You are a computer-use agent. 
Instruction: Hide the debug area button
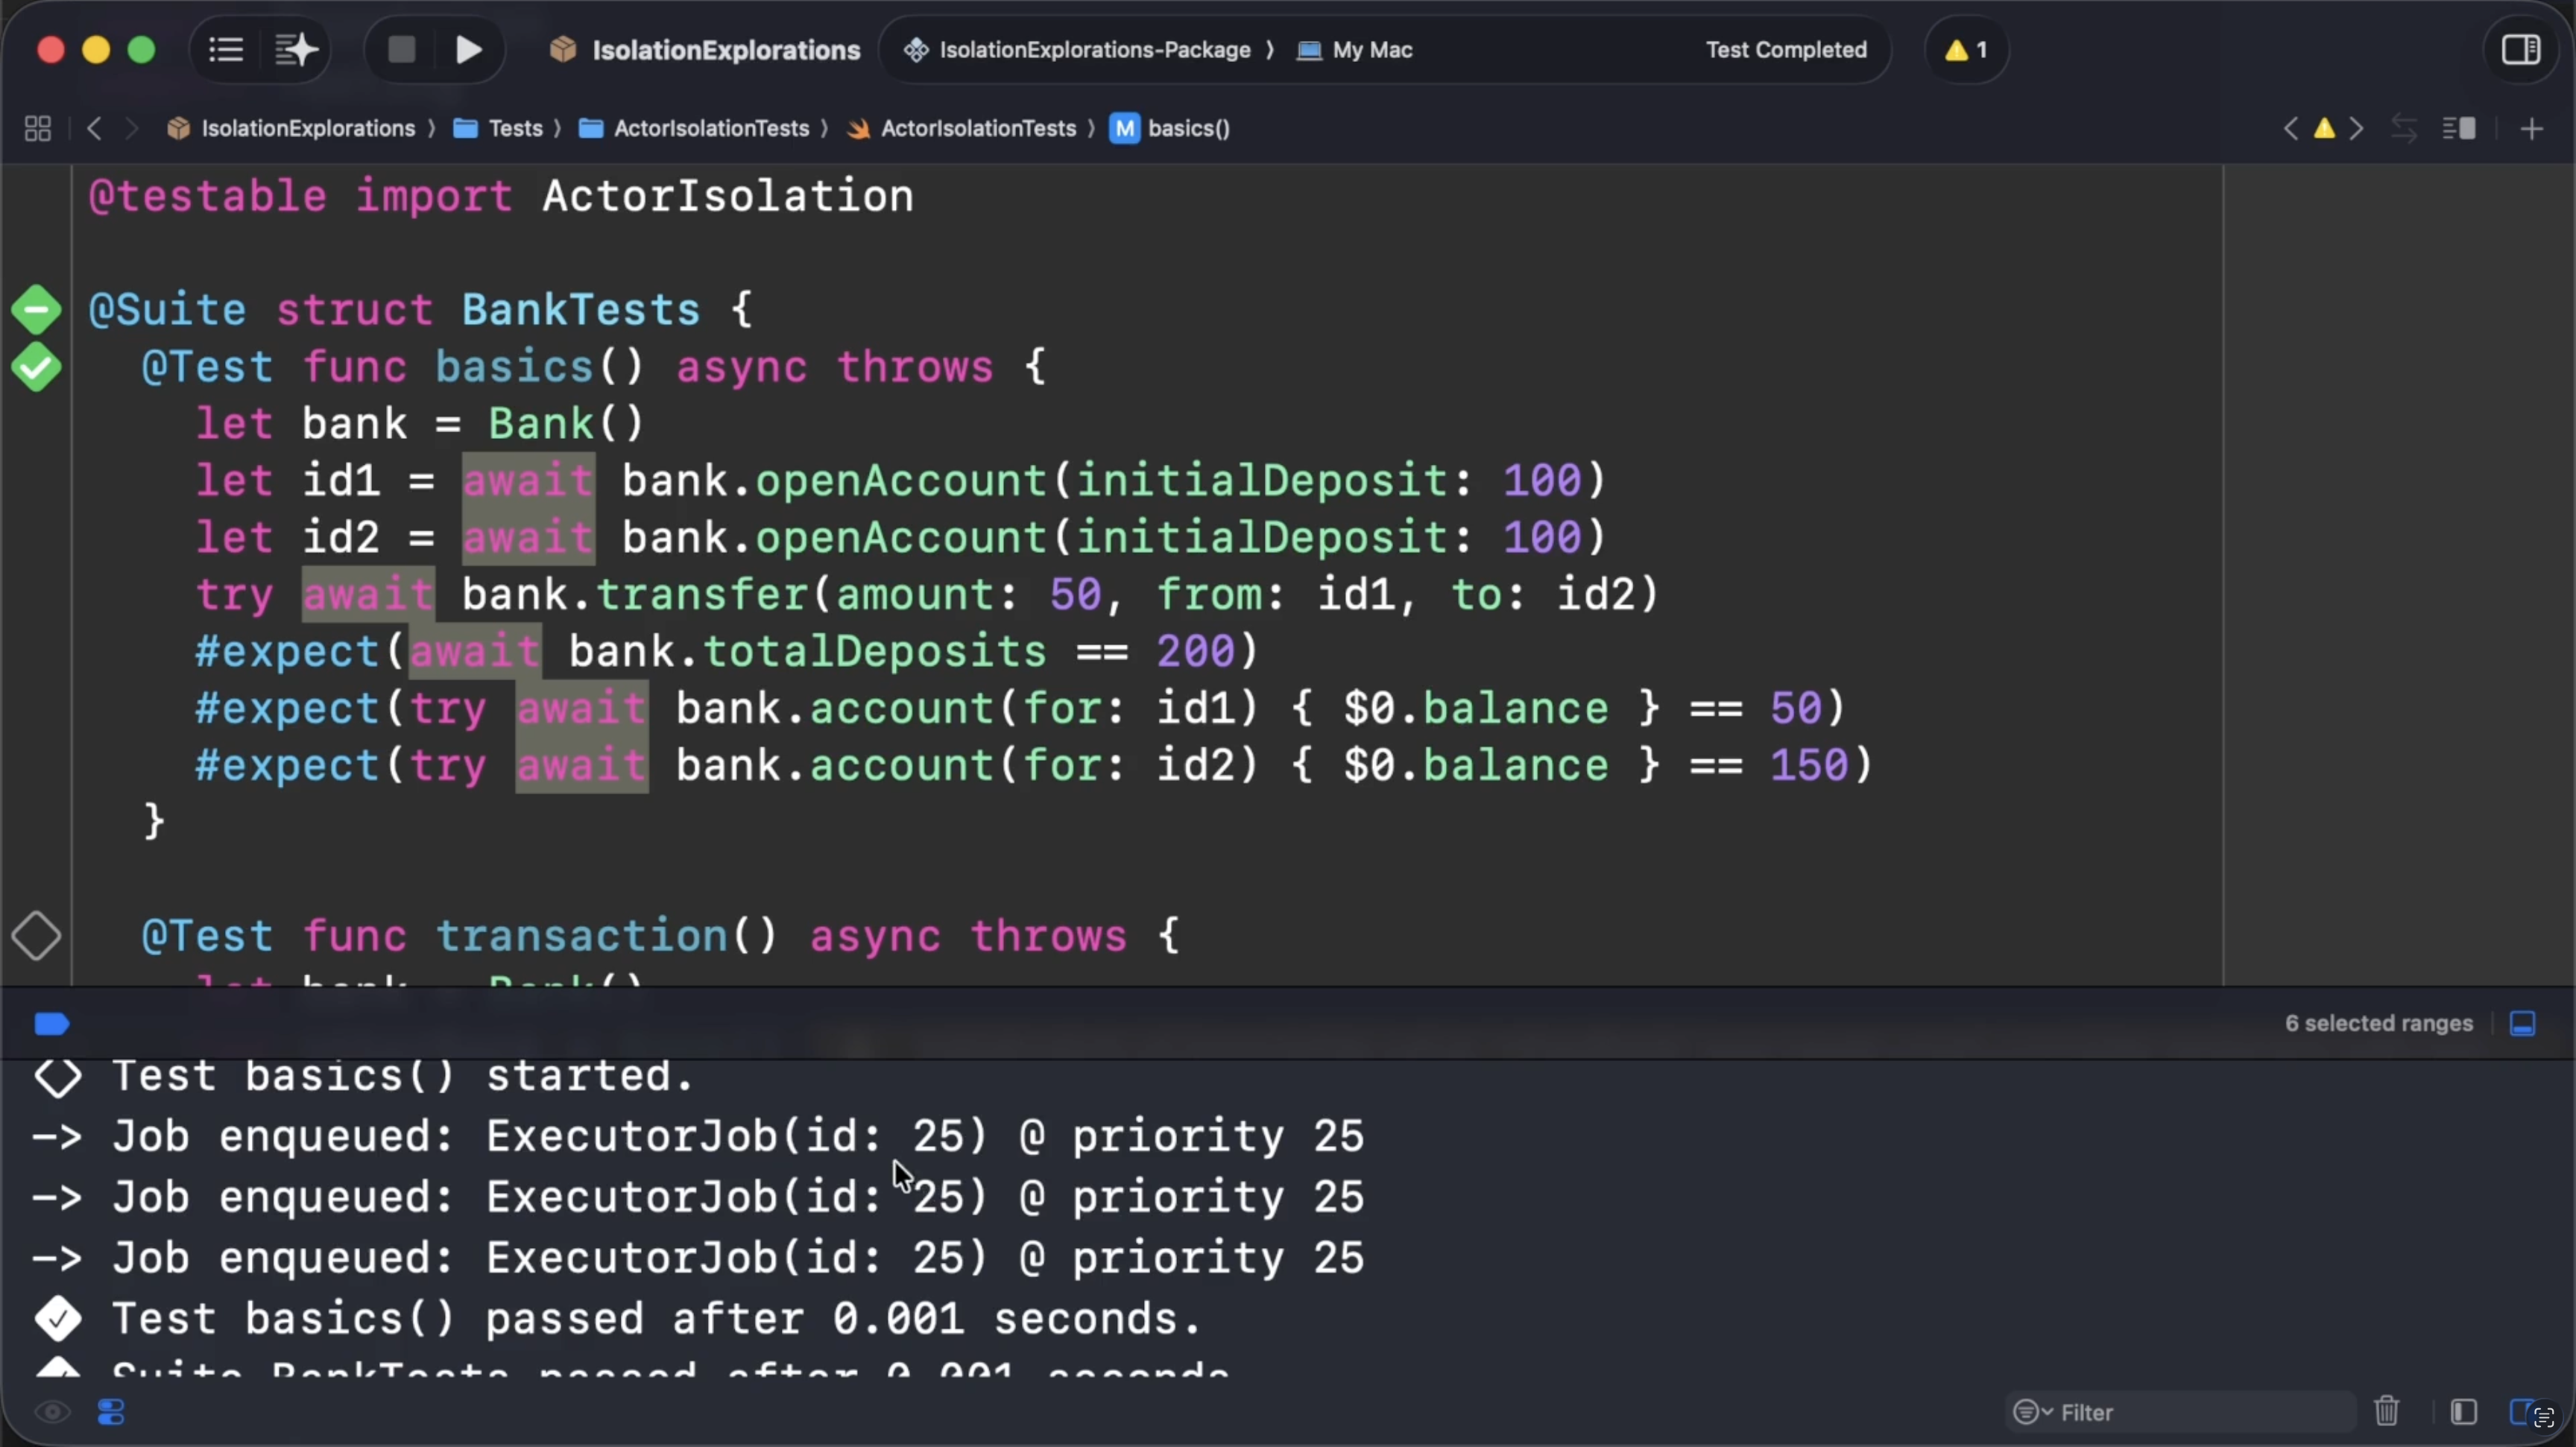point(2522,1023)
